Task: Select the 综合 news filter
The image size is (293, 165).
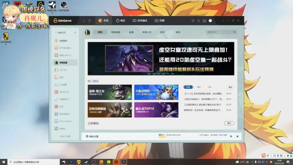Action: [x=199, y=87]
